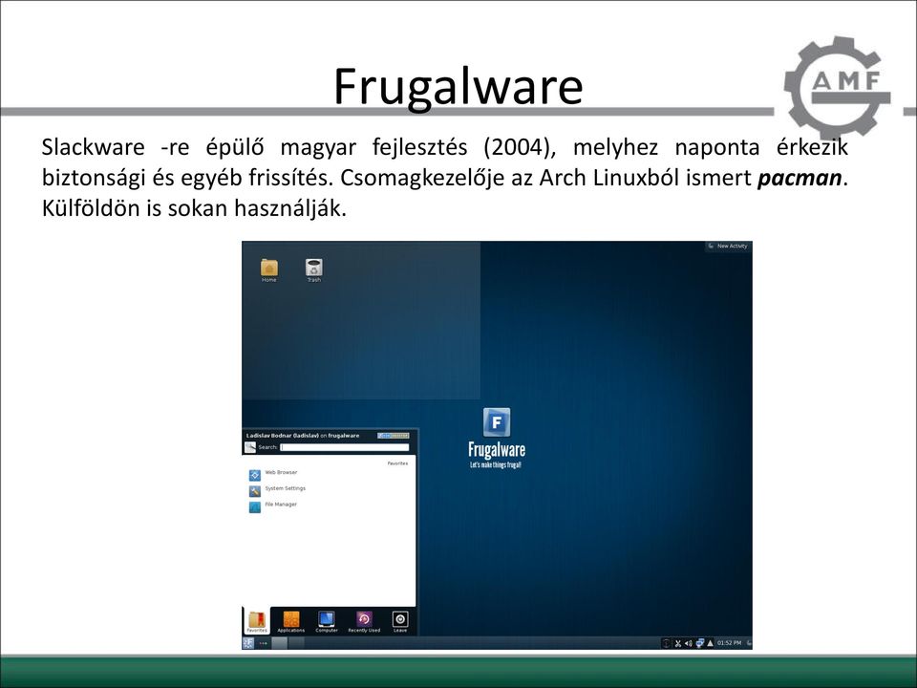
Task: Click the 01:52 PM clock
Action: tap(729, 643)
